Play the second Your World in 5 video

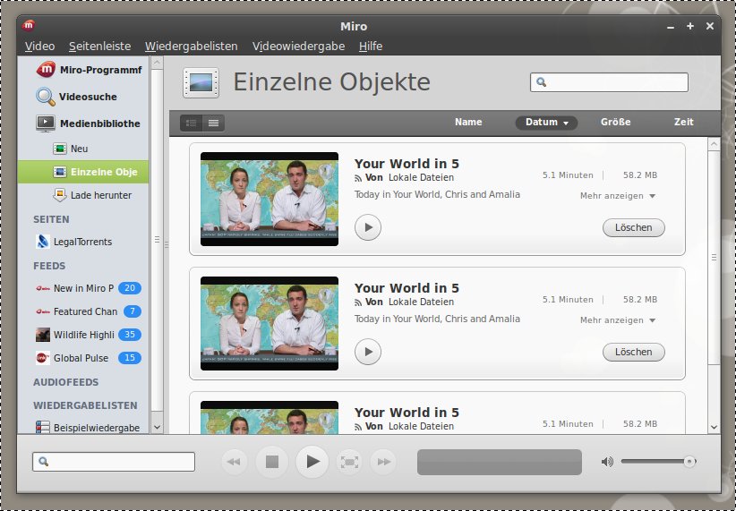pyautogui.click(x=368, y=352)
